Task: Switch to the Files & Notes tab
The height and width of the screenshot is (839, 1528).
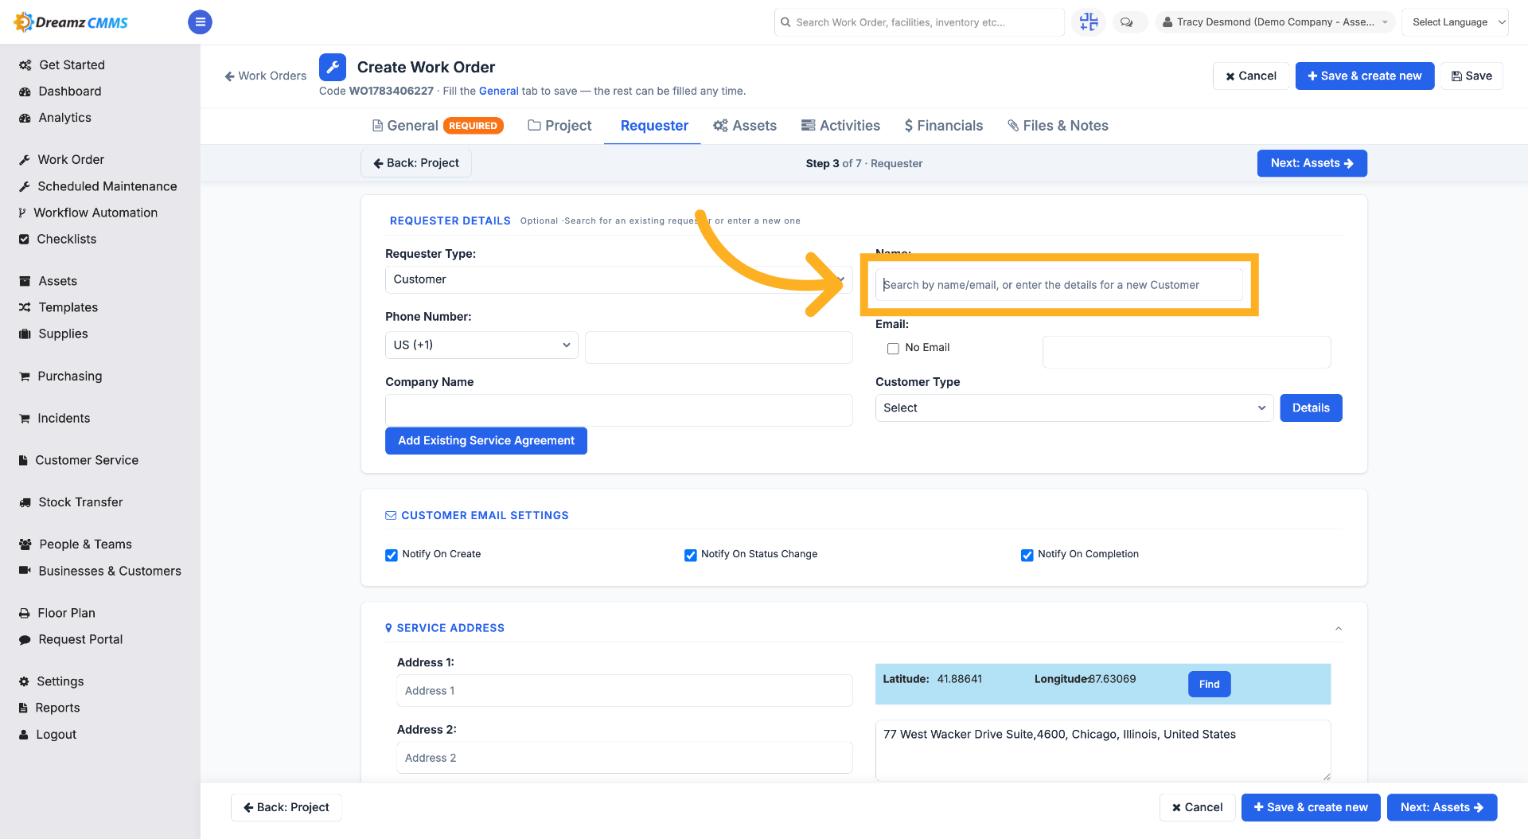Action: pyautogui.click(x=1058, y=126)
